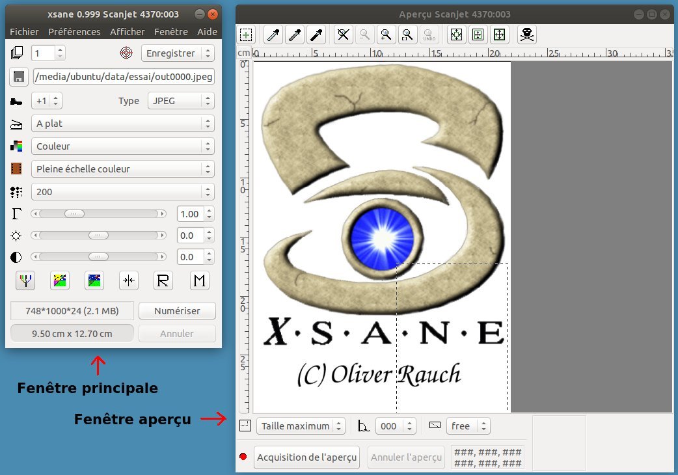The height and width of the screenshot is (475, 678).
Task: Click the zoom in magnifier icon
Action: pyautogui.click(x=386, y=34)
